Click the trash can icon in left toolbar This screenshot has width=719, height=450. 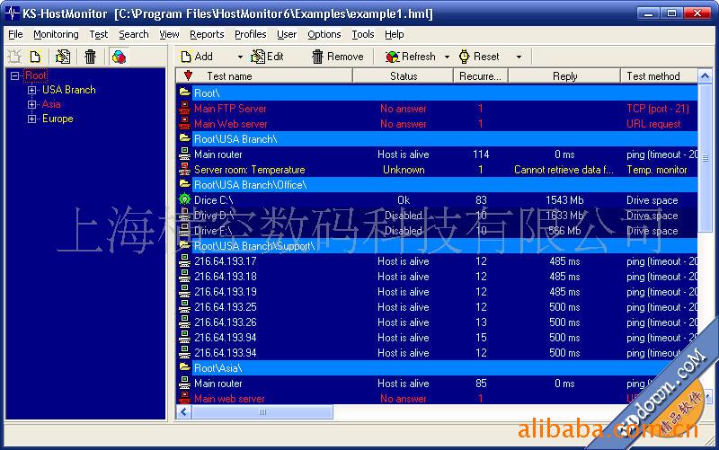click(x=91, y=57)
